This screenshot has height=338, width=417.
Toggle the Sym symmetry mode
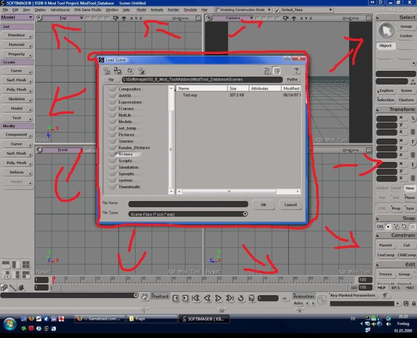tap(410, 209)
